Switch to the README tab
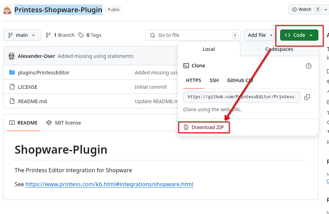 coord(23,123)
